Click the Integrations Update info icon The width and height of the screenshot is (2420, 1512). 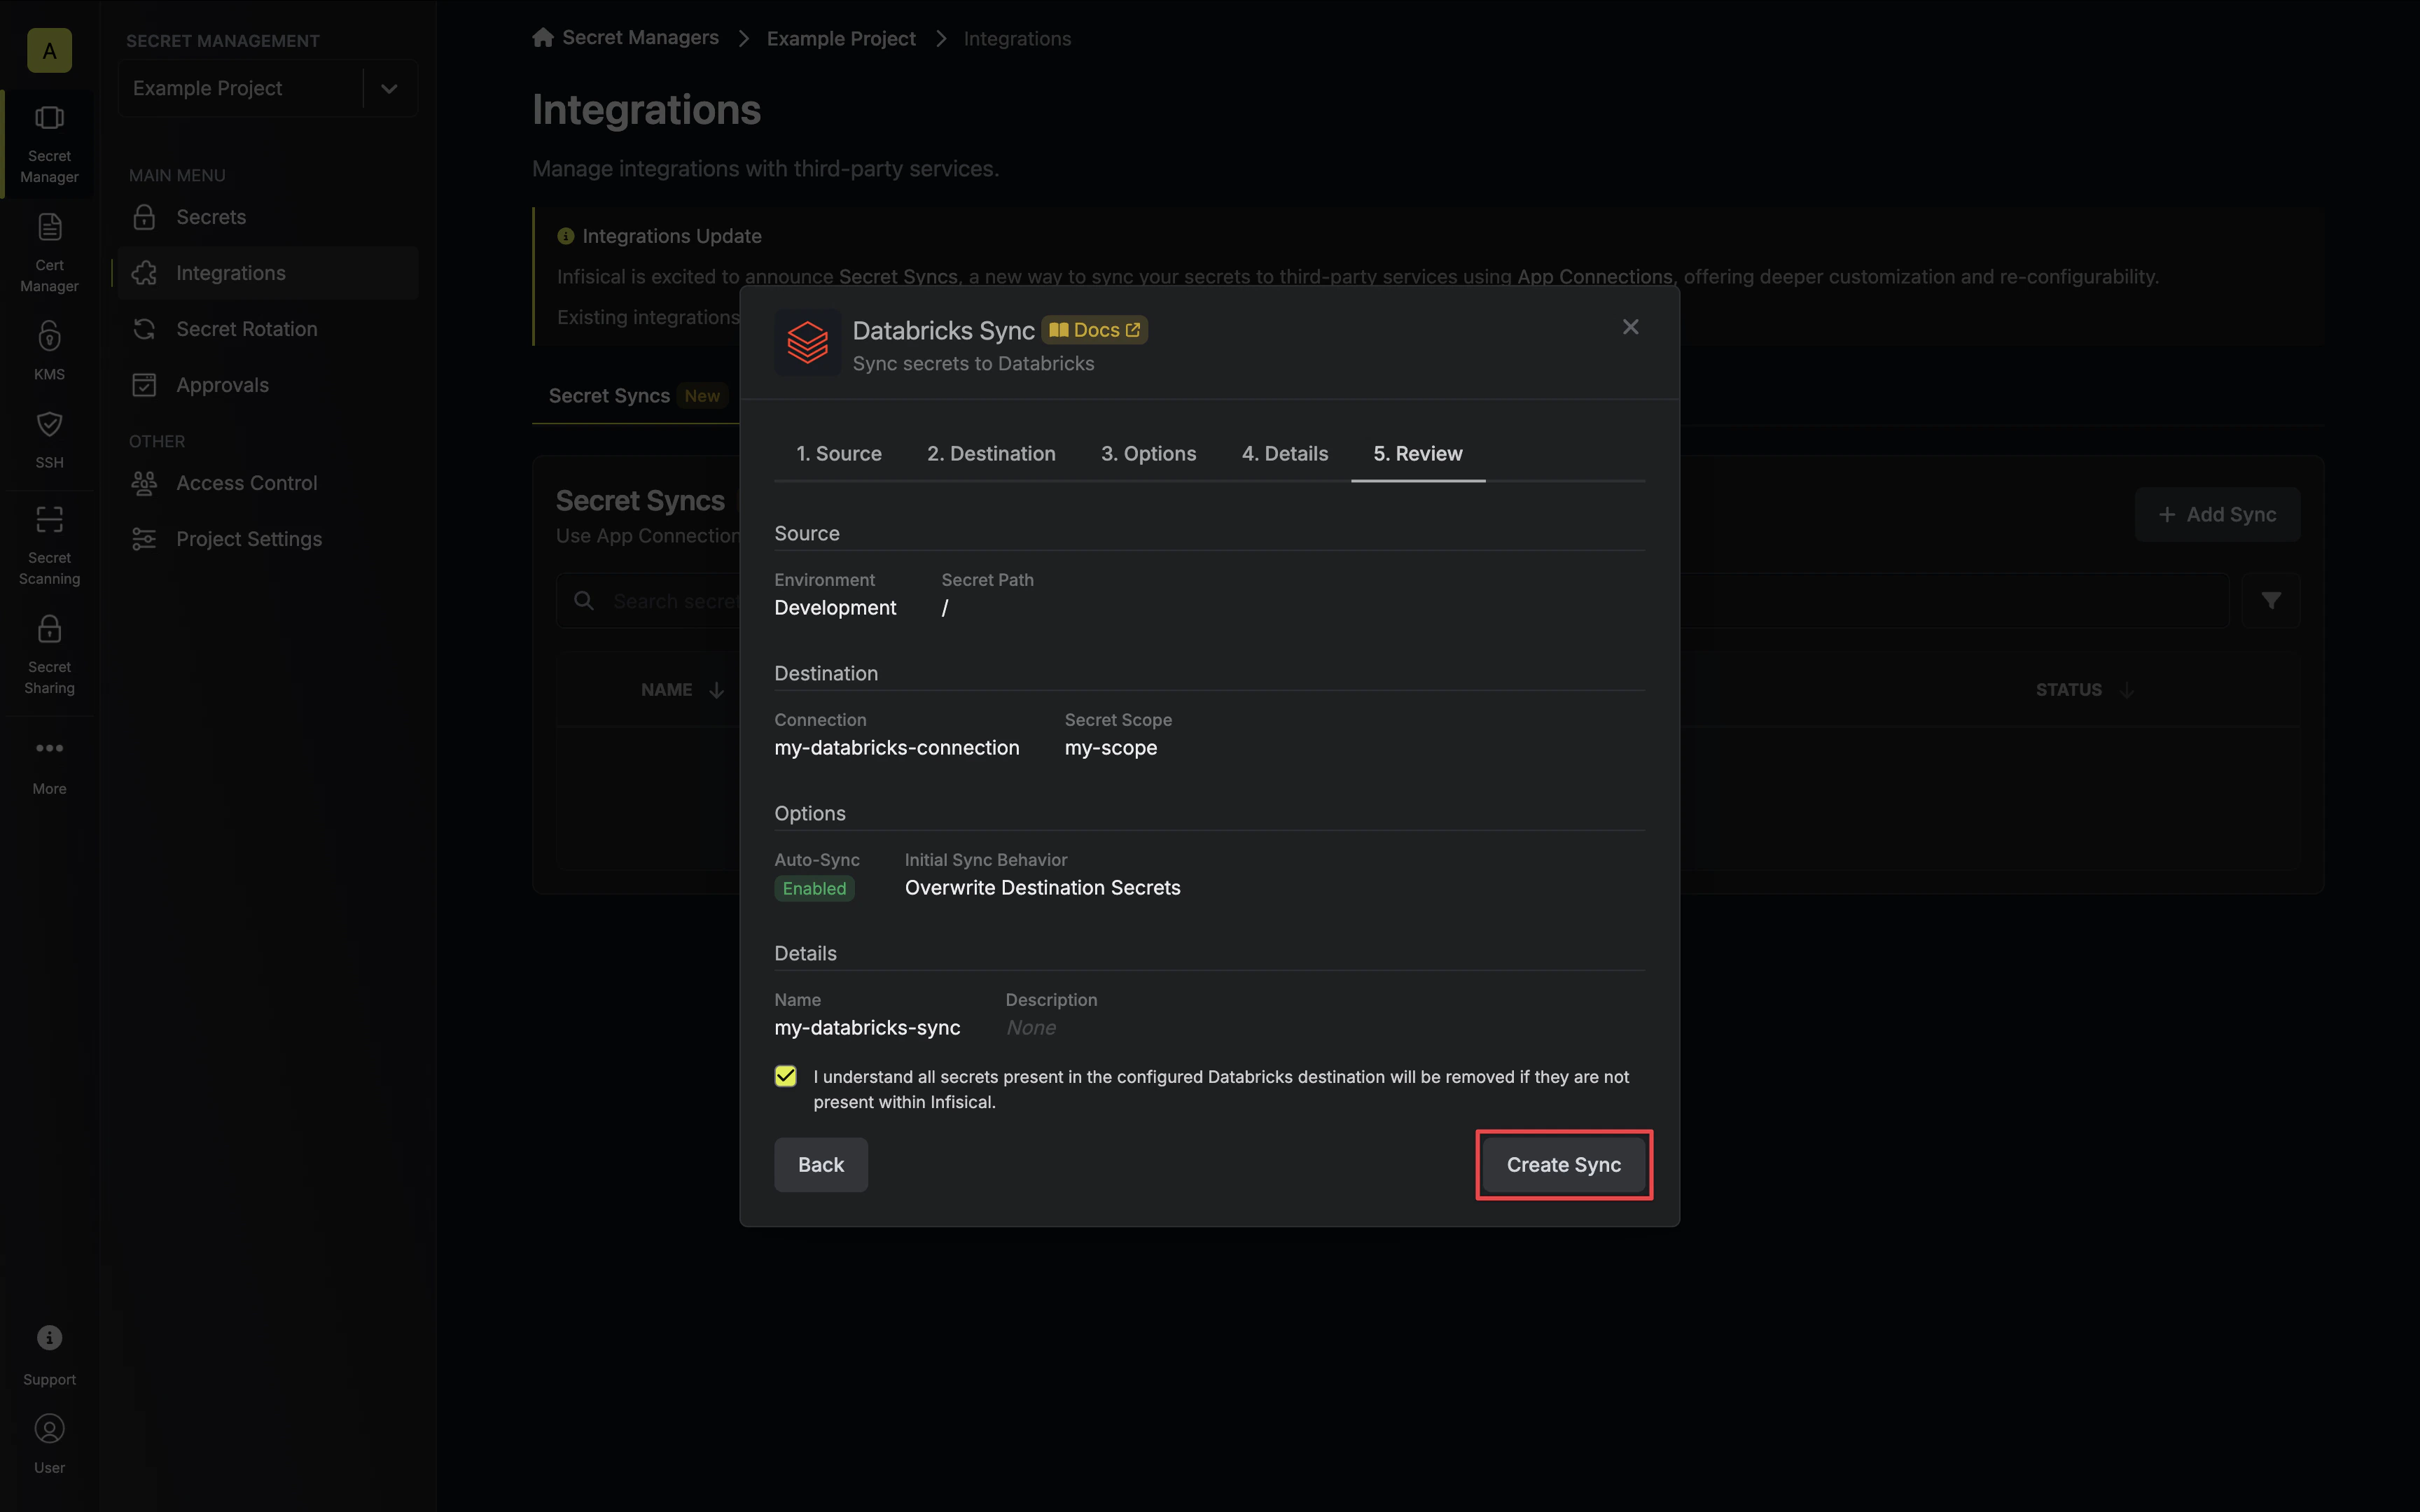565,236
